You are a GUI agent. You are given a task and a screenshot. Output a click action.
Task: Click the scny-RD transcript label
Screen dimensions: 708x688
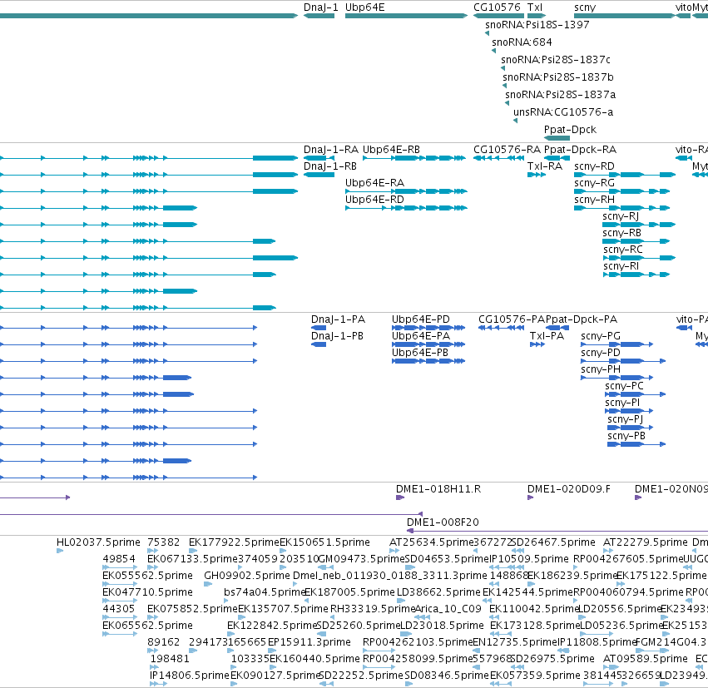(x=594, y=166)
